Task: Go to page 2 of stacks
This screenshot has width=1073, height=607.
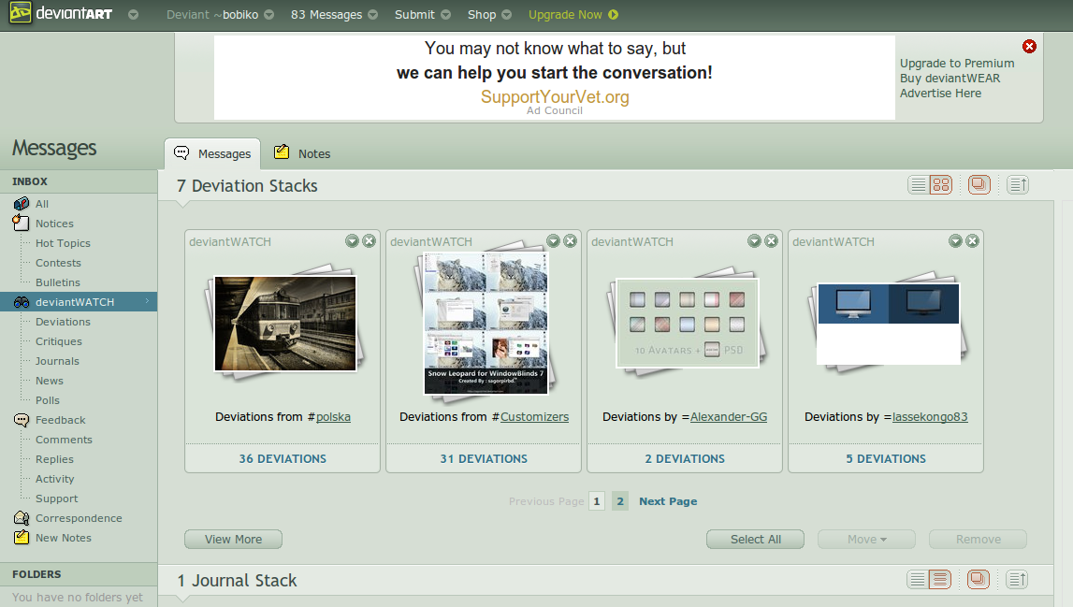Action: [620, 501]
